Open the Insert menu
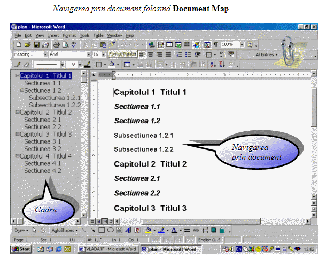 point(53,36)
